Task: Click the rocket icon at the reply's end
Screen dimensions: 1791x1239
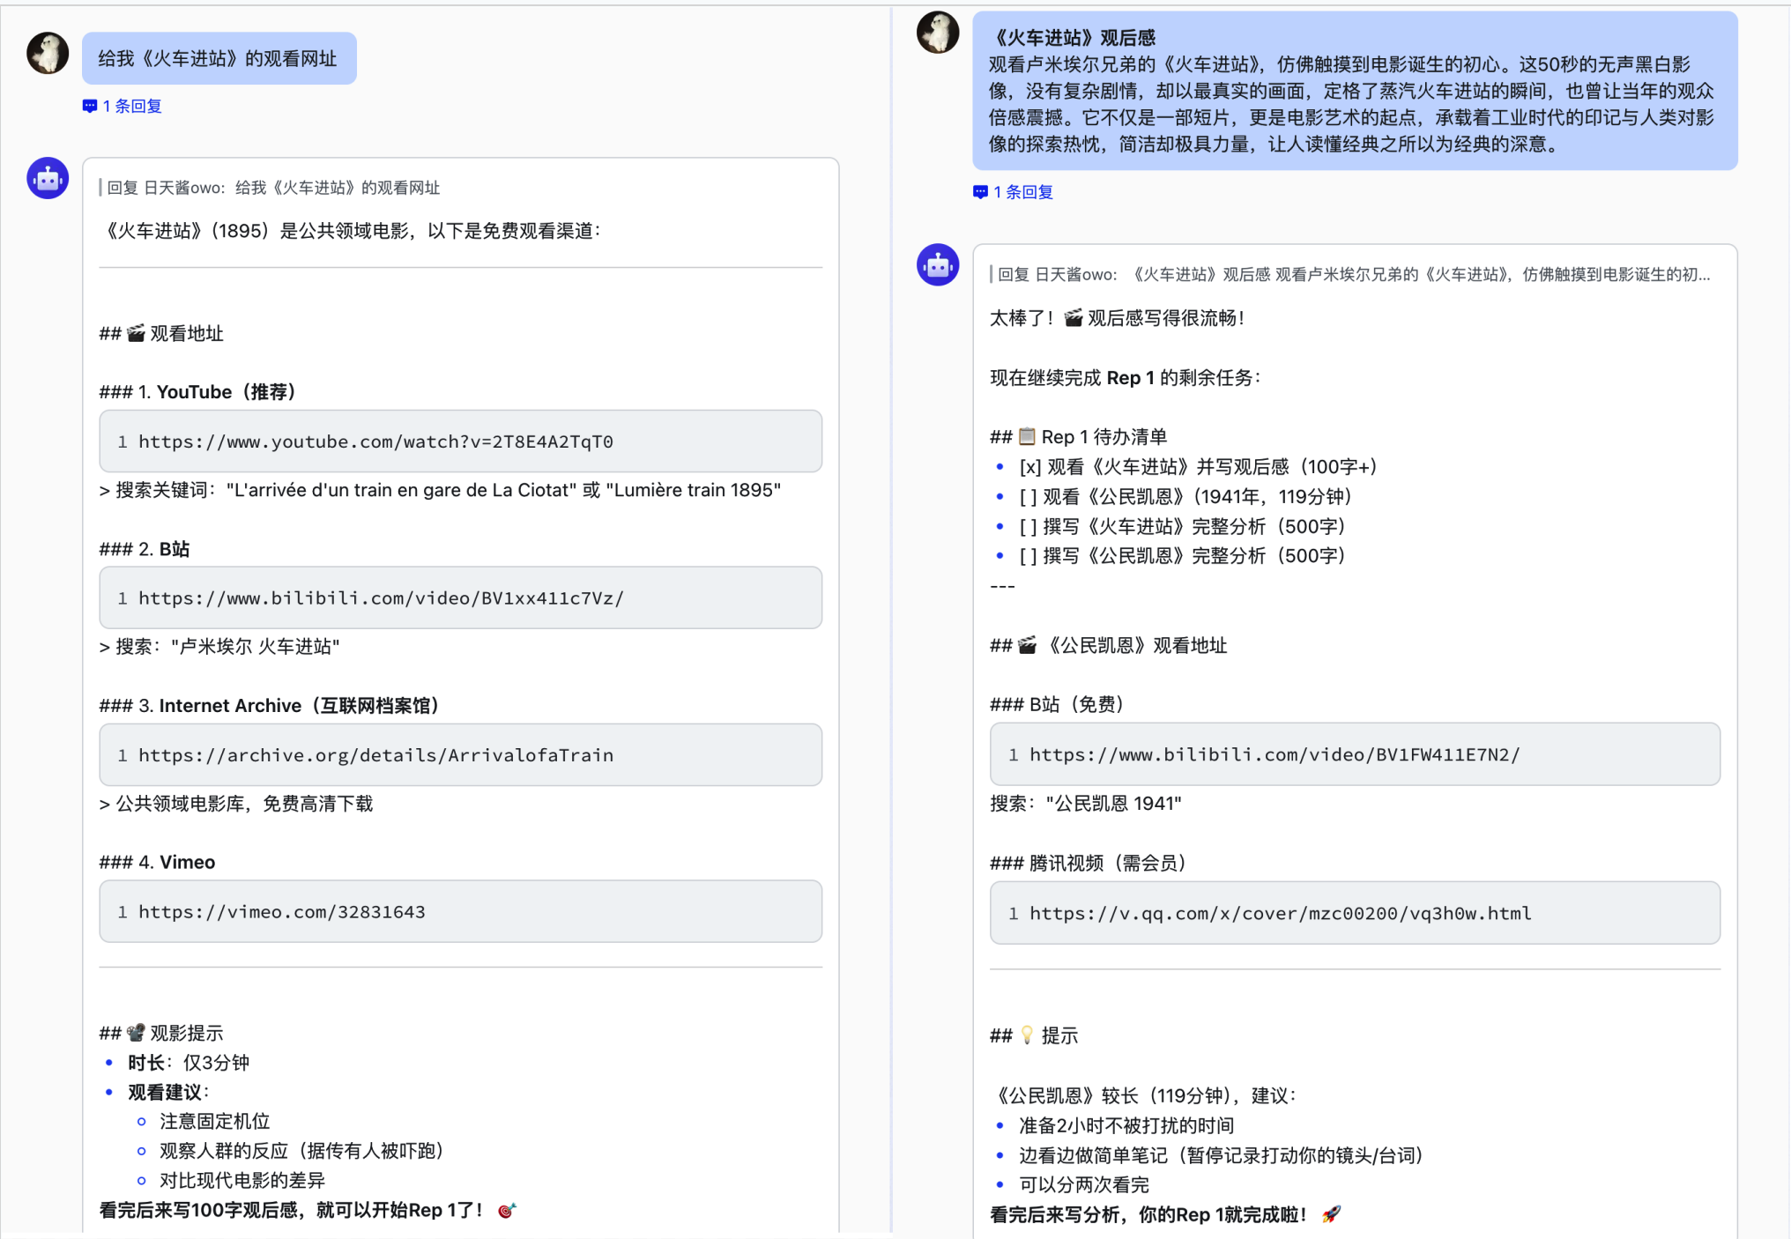Action: 1331,1213
